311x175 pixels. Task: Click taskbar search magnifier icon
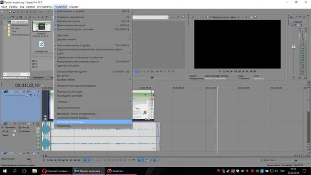(x=15, y=171)
